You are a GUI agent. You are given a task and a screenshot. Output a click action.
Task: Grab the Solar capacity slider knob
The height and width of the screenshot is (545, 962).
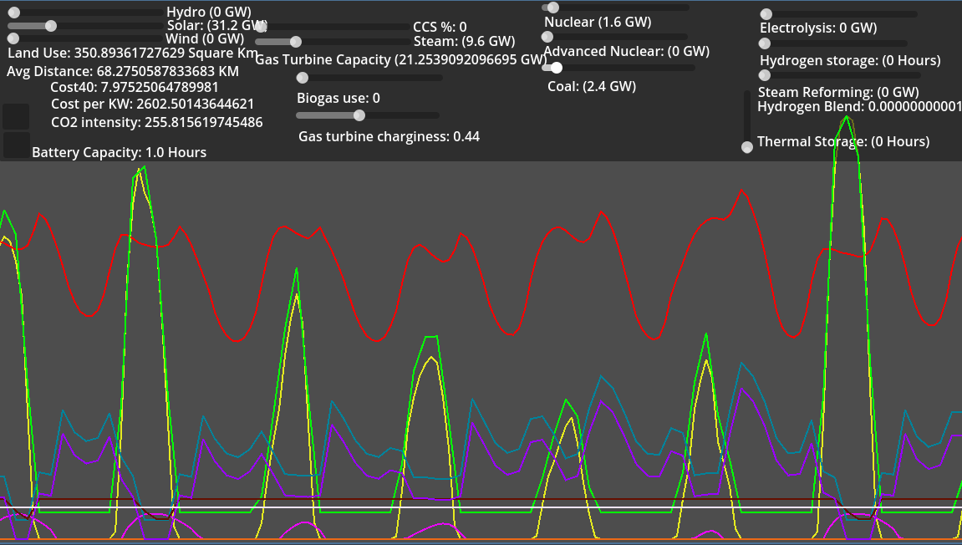[51, 26]
